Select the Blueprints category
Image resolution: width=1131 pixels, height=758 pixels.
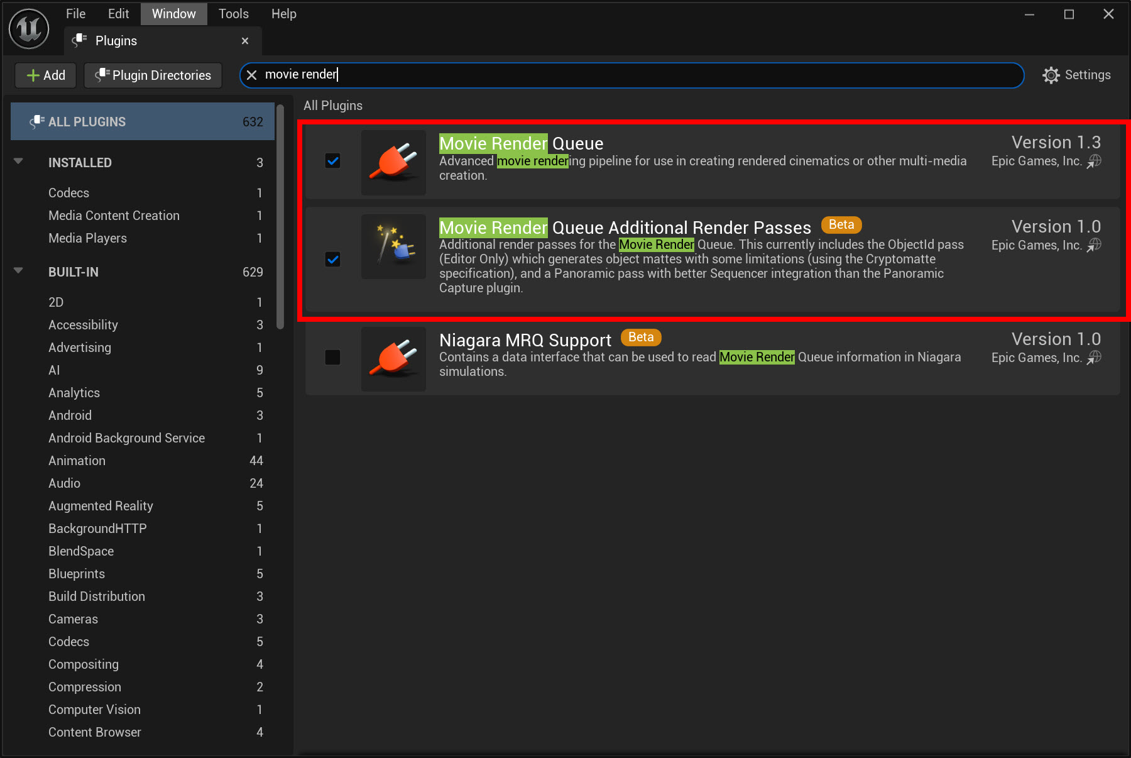[143, 574]
